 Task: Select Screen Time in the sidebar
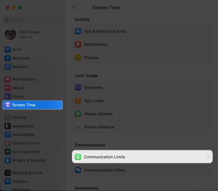32,105
